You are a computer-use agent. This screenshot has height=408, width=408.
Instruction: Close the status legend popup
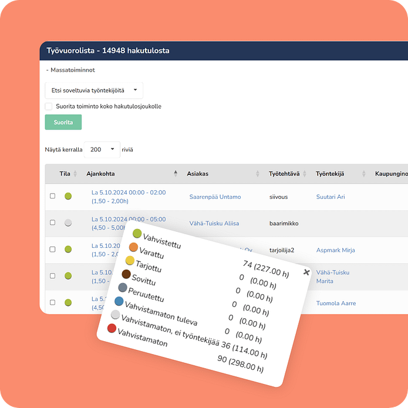tap(306, 272)
